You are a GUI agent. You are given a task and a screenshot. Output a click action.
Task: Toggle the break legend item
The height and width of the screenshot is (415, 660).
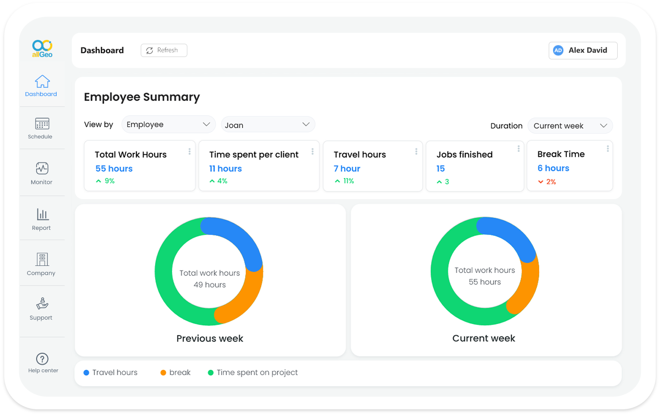click(x=175, y=373)
